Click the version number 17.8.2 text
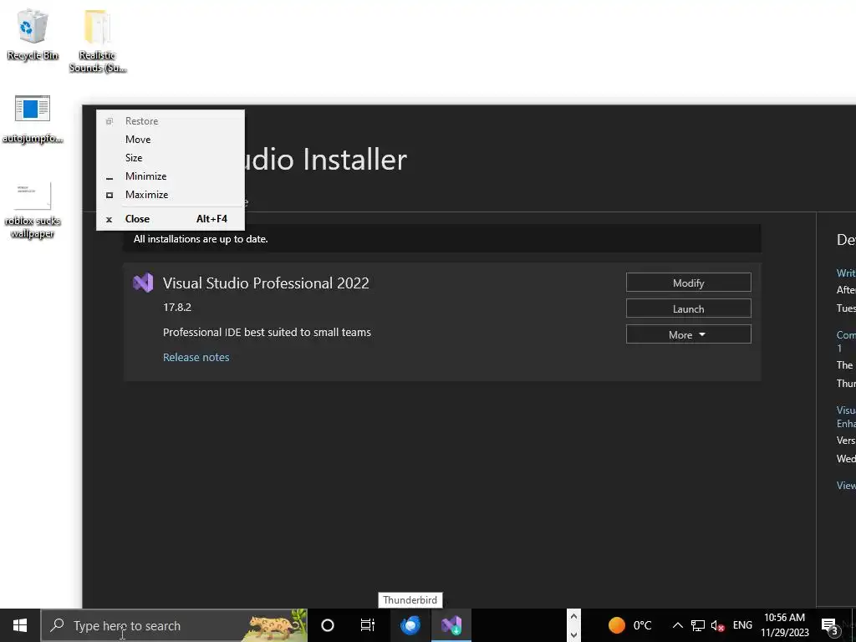The height and width of the screenshot is (642, 856). [177, 307]
